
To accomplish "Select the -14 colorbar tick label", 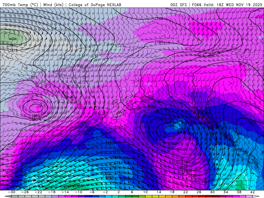I will 65,192.
